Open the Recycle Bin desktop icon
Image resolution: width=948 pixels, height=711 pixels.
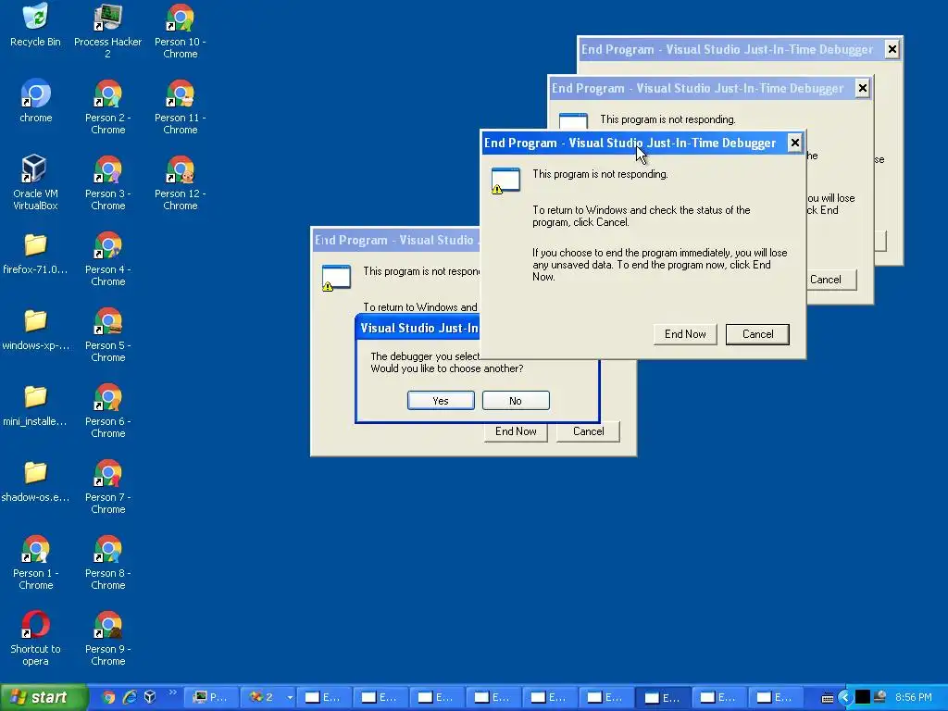click(x=35, y=25)
